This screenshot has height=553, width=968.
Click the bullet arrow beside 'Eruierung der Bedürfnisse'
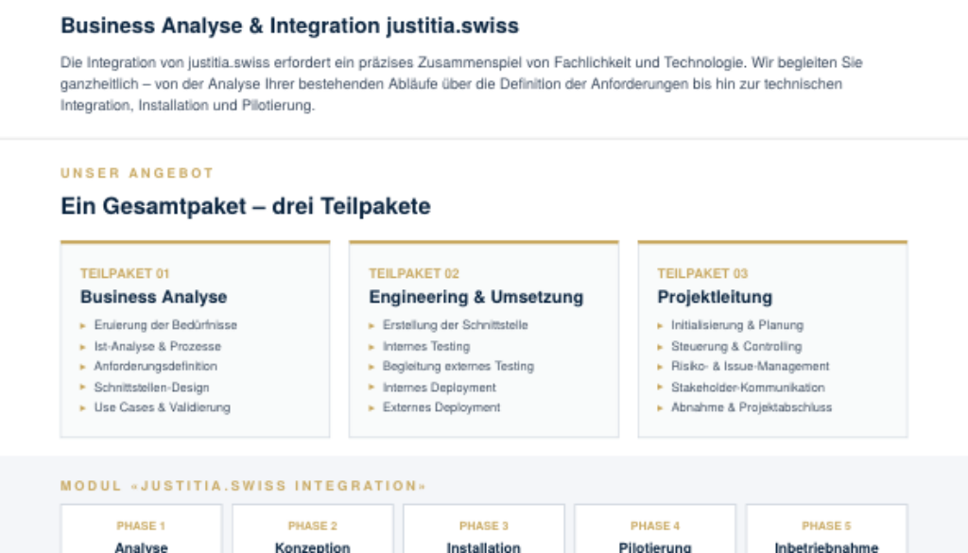83,326
